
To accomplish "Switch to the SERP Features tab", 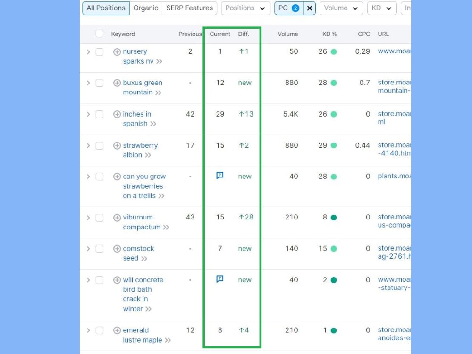I will tap(190, 8).
